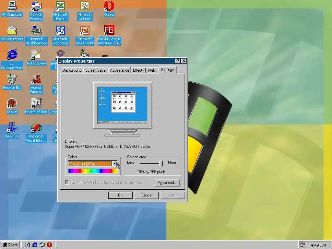The image size is (332, 249).
Task: Click the Screen area slider handle
Action: [161, 163]
